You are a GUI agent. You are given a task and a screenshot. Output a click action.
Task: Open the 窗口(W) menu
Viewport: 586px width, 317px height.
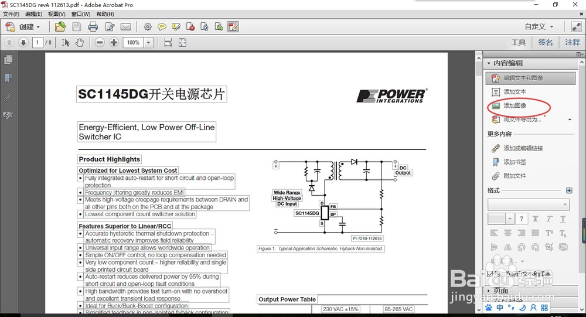click(81, 14)
